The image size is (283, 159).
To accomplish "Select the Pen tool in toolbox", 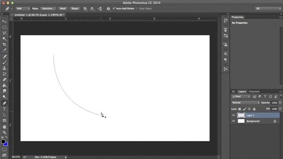I will (x=4, y=103).
